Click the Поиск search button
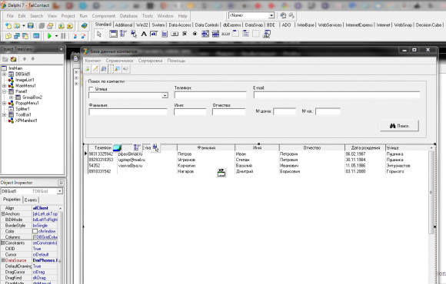The height and width of the screenshot is (284, 446). tap(399, 126)
